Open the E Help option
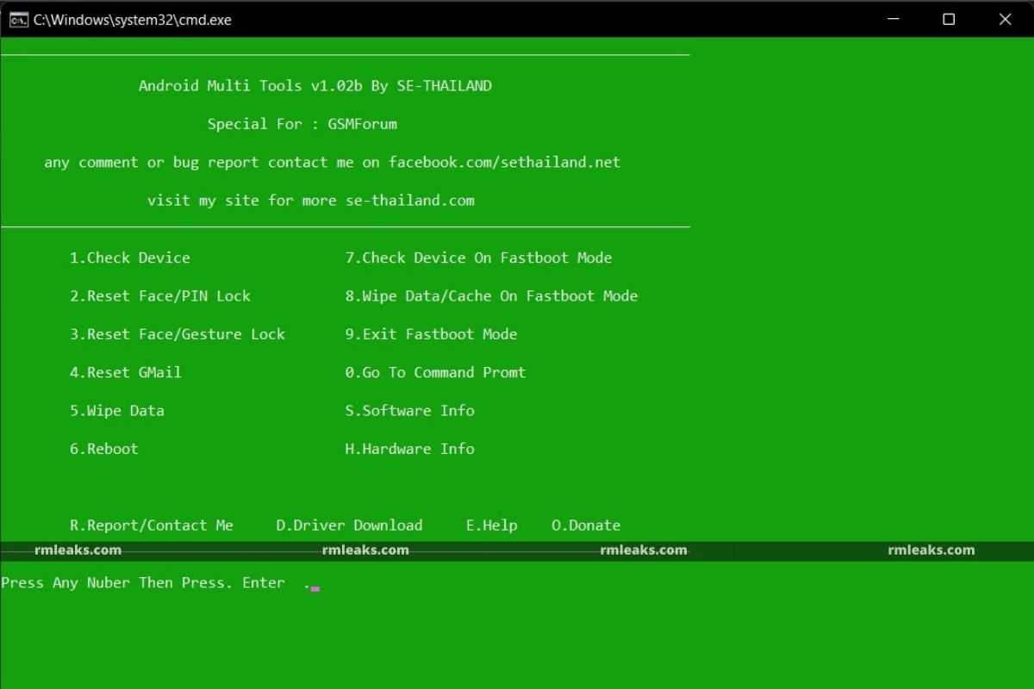 click(x=491, y=525)
